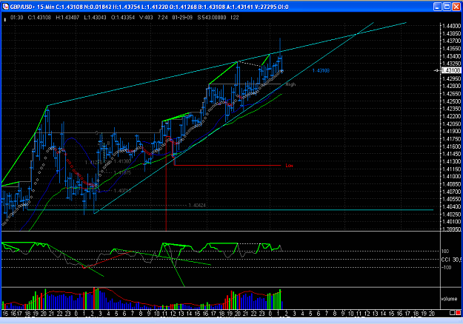The height and width of the screenshot is (324, 463).
Task: Click the 1.41300 label on the chart
Action: (122, 161)
